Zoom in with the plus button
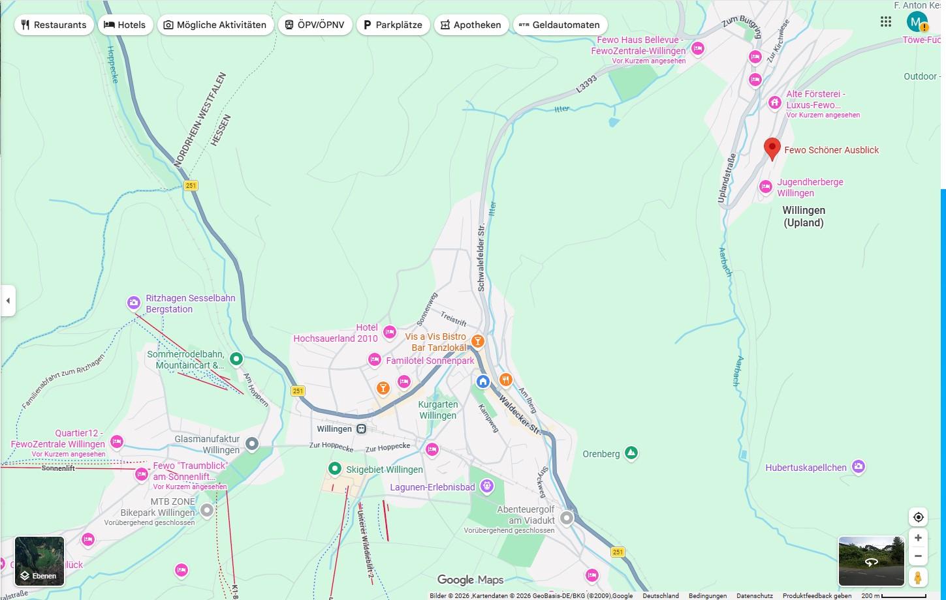The height and width of the screenshot is (600, 946). 918,538
